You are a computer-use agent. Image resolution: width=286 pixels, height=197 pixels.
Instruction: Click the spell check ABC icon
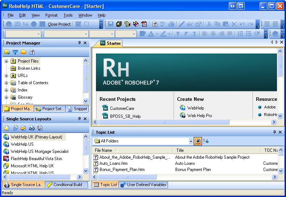[x=163, y=24]
